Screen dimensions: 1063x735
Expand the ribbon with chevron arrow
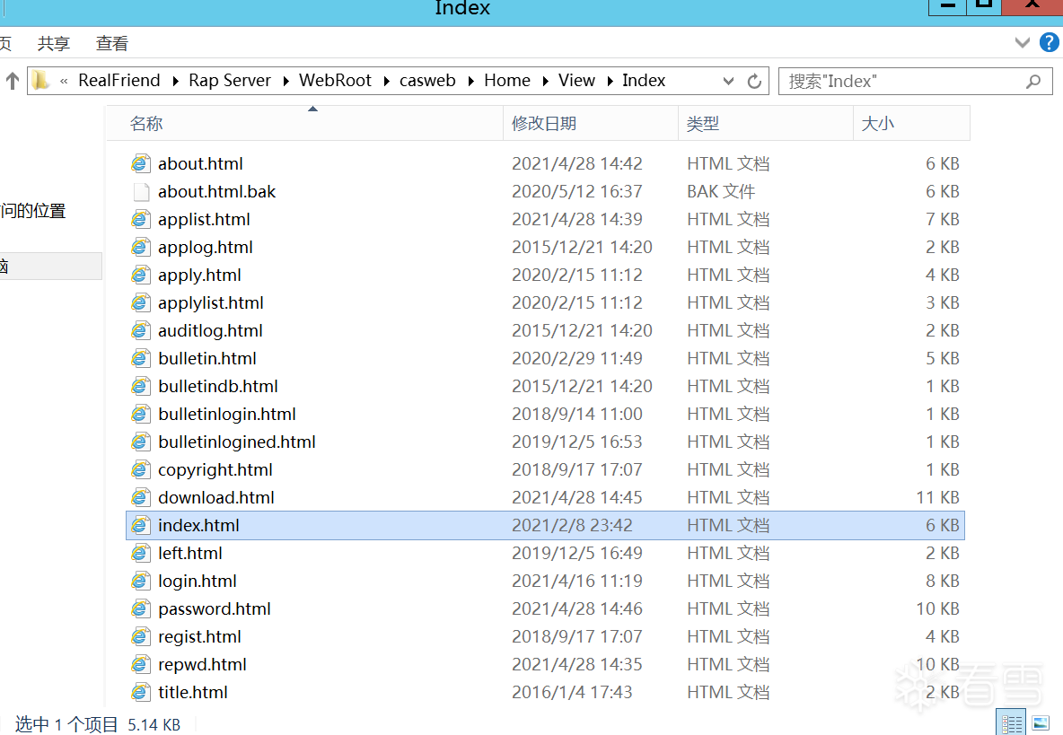click(1022, 42)
